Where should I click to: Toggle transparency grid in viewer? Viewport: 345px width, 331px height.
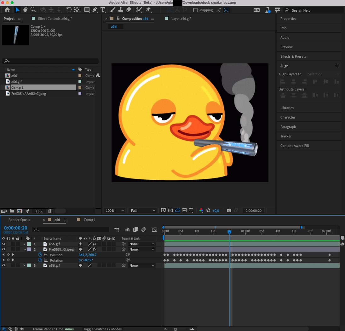coord(170,210)
